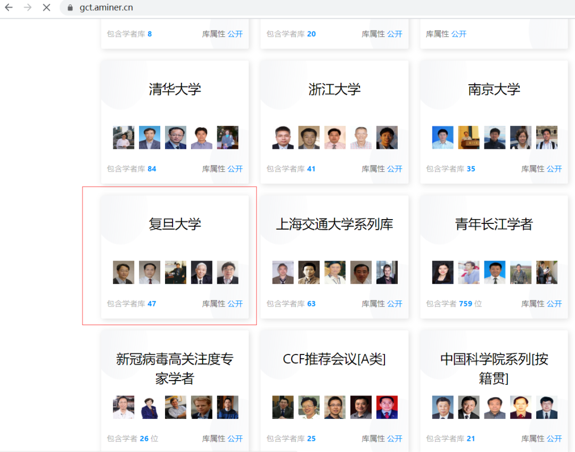Screen dimensions: 575x452
Task: Click 公开 attribute in 青年长江学者 card
Action: coord(554,304)
